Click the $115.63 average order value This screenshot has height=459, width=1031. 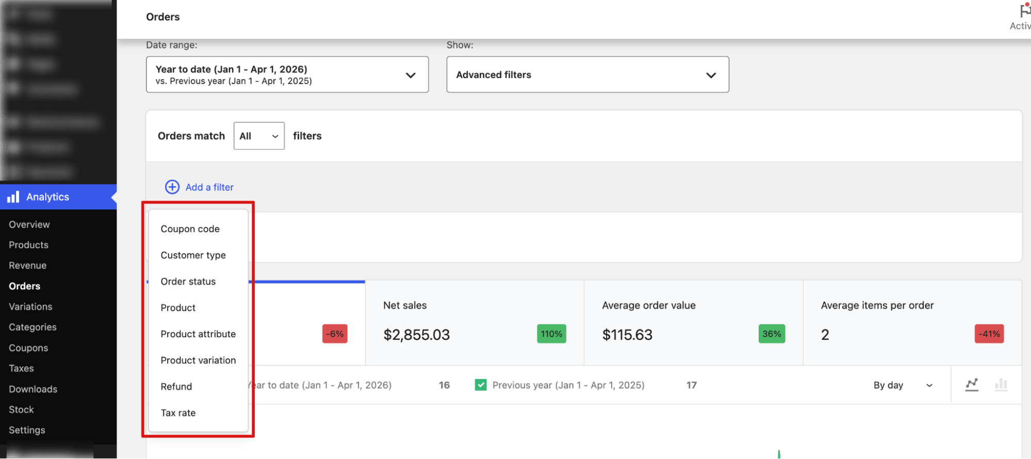(x=627, y=335)
